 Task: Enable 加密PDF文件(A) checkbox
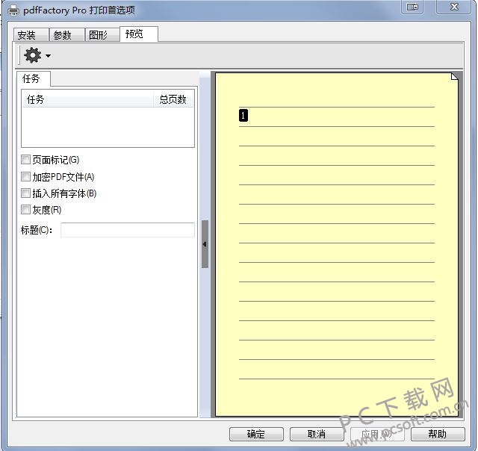coord(26,176)
